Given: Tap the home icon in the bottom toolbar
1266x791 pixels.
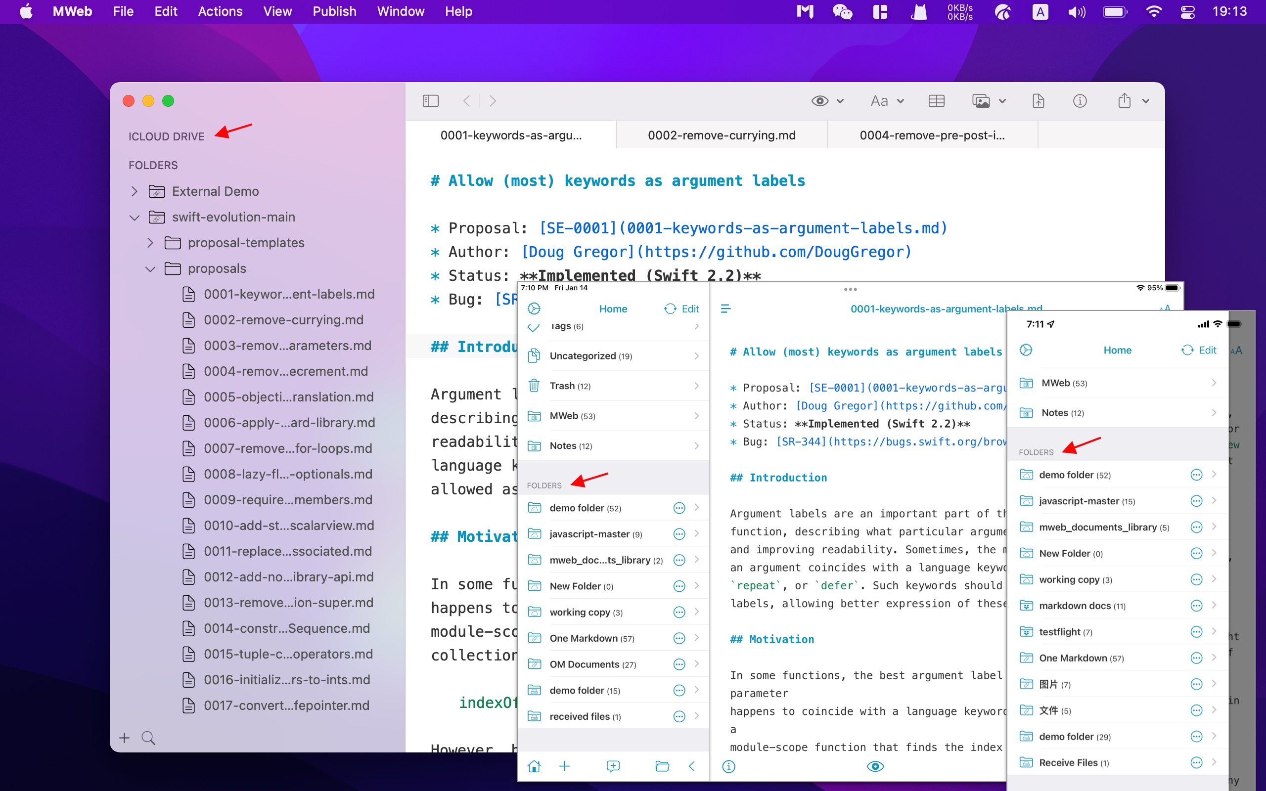Looking at the screenshot, I should pyautogui.click(x=534, y=766).
